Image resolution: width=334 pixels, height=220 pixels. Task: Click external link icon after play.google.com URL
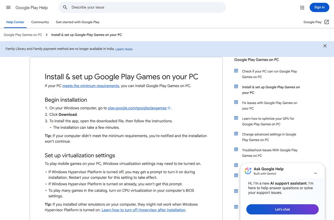169,108
